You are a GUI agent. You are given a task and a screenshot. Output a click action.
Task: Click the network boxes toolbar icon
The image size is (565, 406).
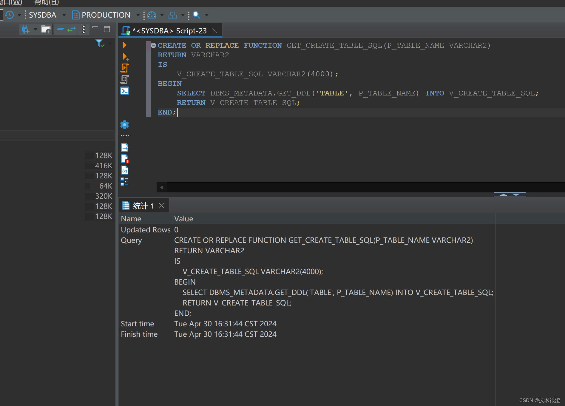click(x=172, y=15)
